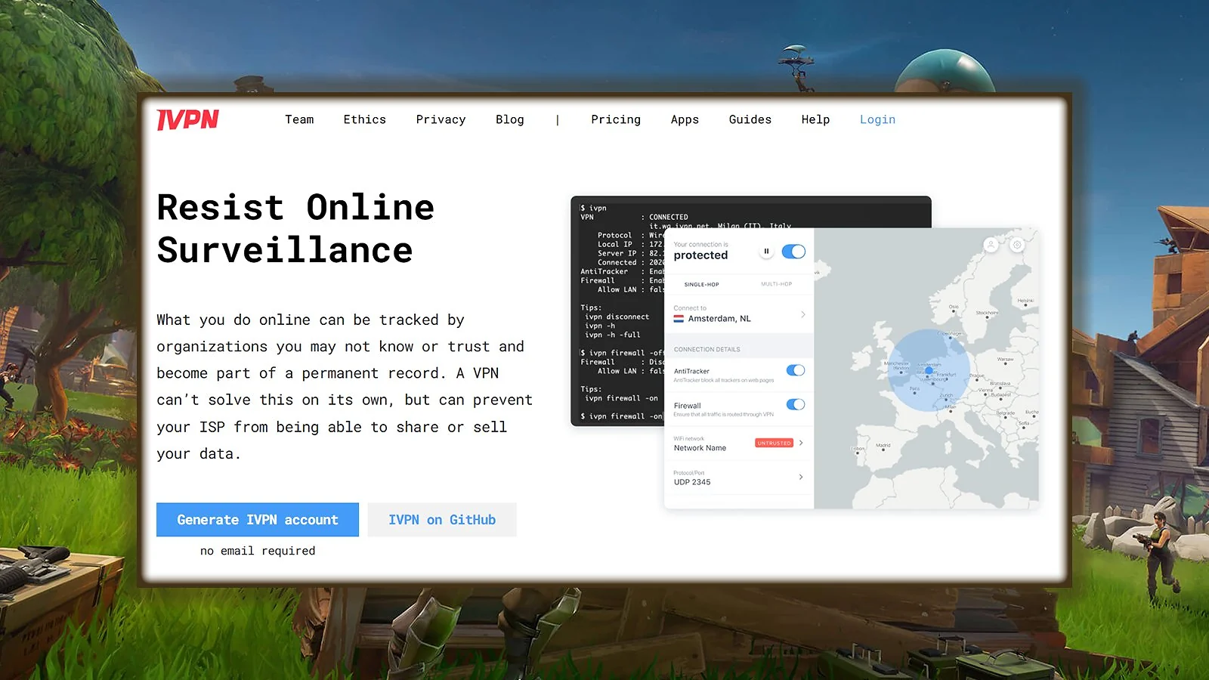Viewport: 1209px width, 680px height.
Task: Switch to the MULTI-HOP tab
Action: (x=776, y=284)
